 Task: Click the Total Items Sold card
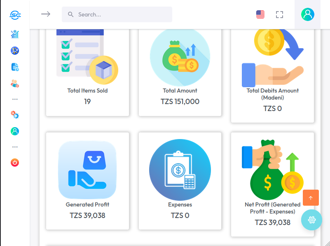coord(87,72)
